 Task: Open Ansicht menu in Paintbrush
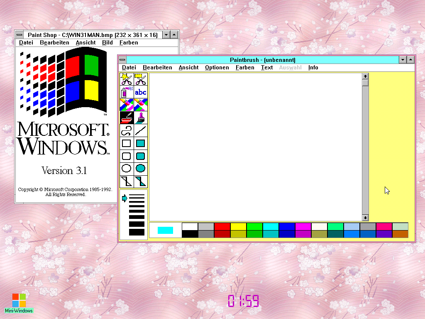point(189,68)
